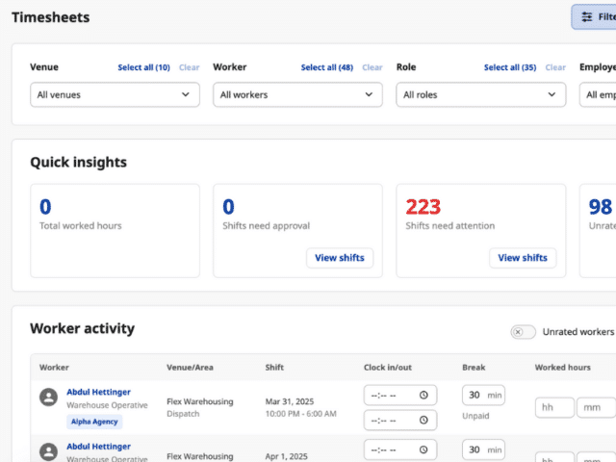Click the 98 unrated count
The width and height of the screenshot is (616, 462).
pos(600,207)
